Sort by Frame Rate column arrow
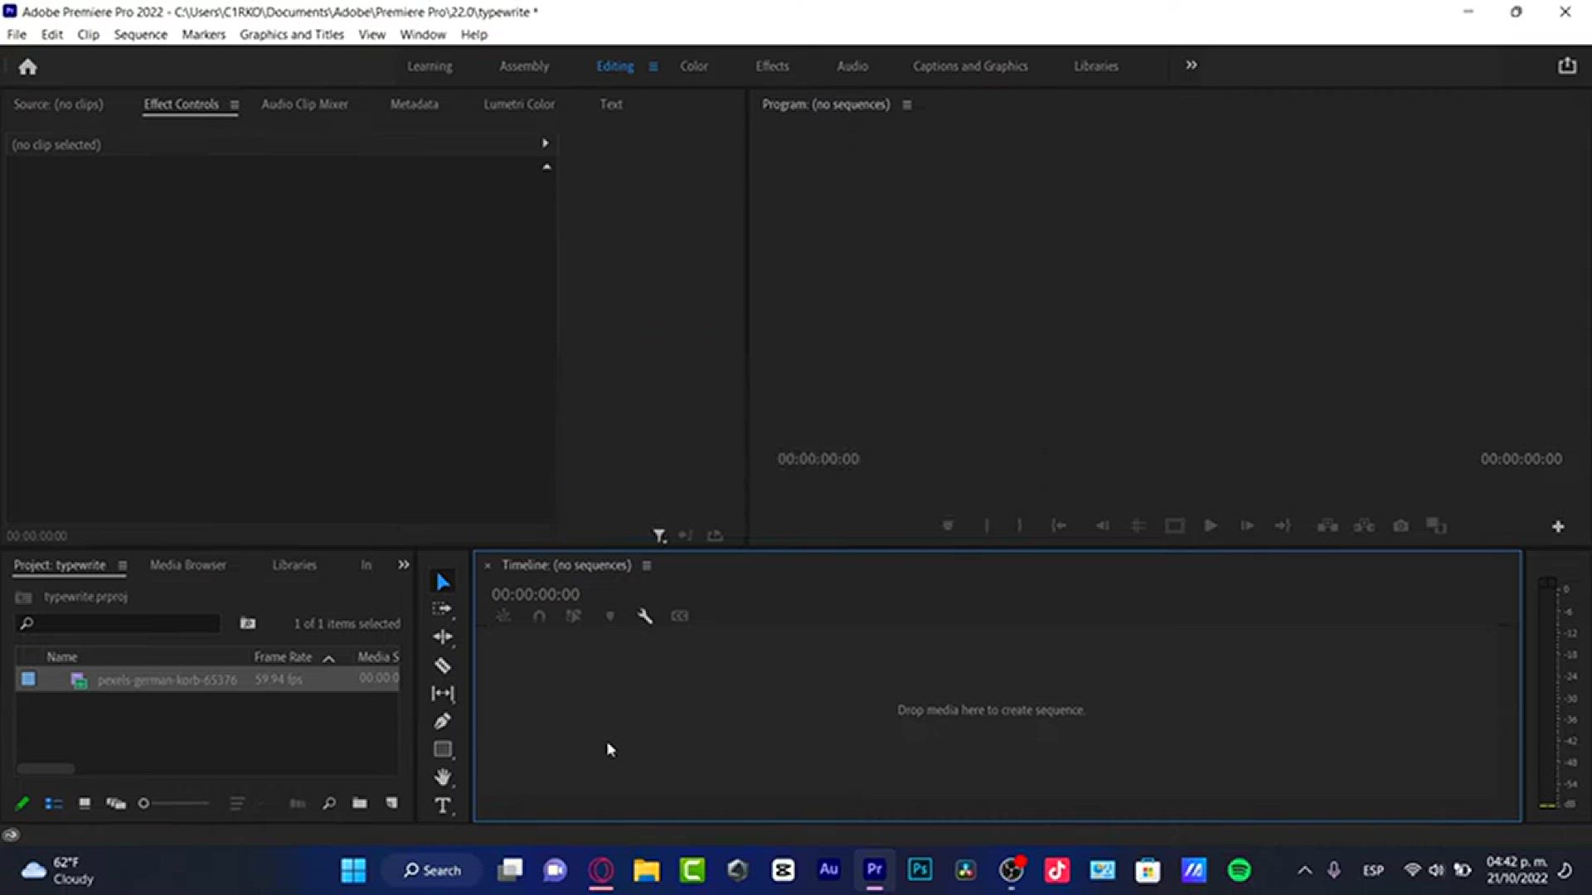Image resolution: width=1592 pixels, height=895 pixels. point(329,658)
